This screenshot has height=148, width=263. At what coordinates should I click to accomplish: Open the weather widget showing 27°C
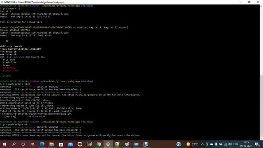click(x=192, y=144)
